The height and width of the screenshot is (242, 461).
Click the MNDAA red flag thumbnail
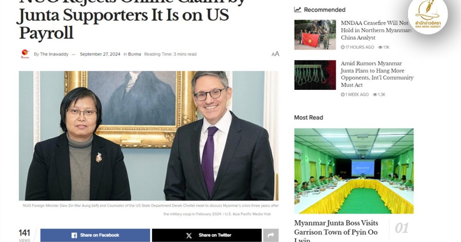(x=315, y=35)
